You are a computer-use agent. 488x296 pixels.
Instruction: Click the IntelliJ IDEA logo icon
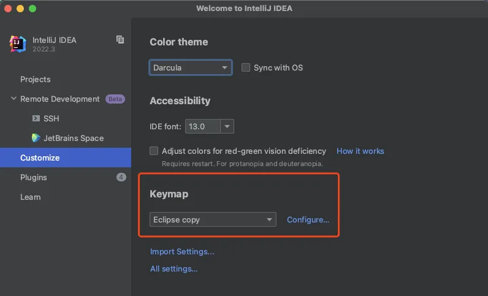tap(17, 44)
